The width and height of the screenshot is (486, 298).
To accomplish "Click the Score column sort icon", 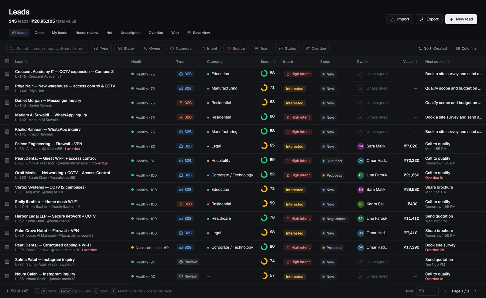I will point(274,62).
